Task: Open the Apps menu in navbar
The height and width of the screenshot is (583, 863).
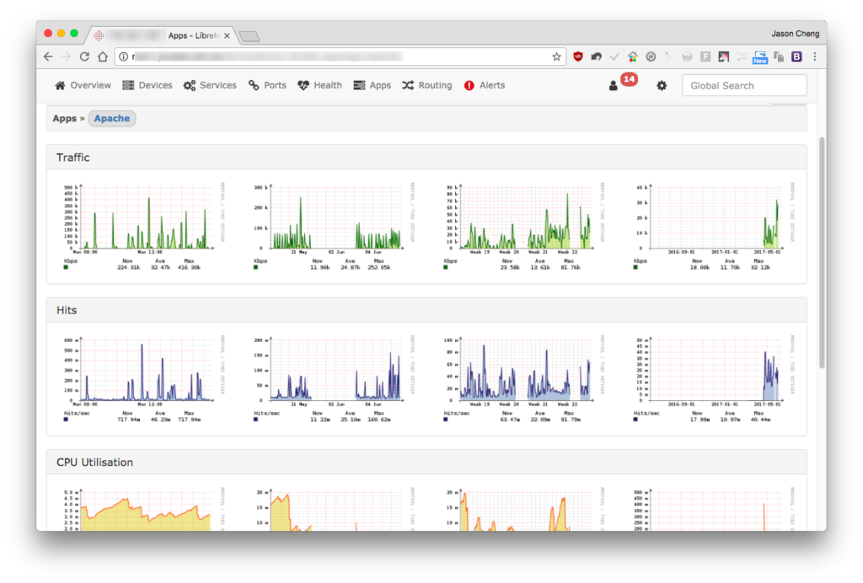Action: tap(372, 85)
